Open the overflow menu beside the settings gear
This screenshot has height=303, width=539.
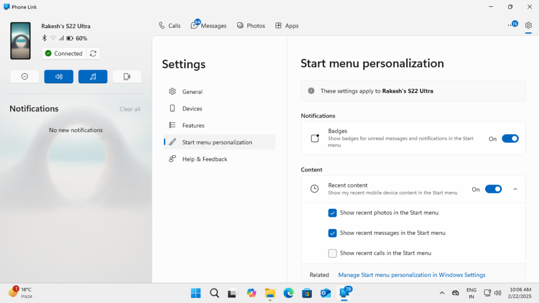point(509,25)
